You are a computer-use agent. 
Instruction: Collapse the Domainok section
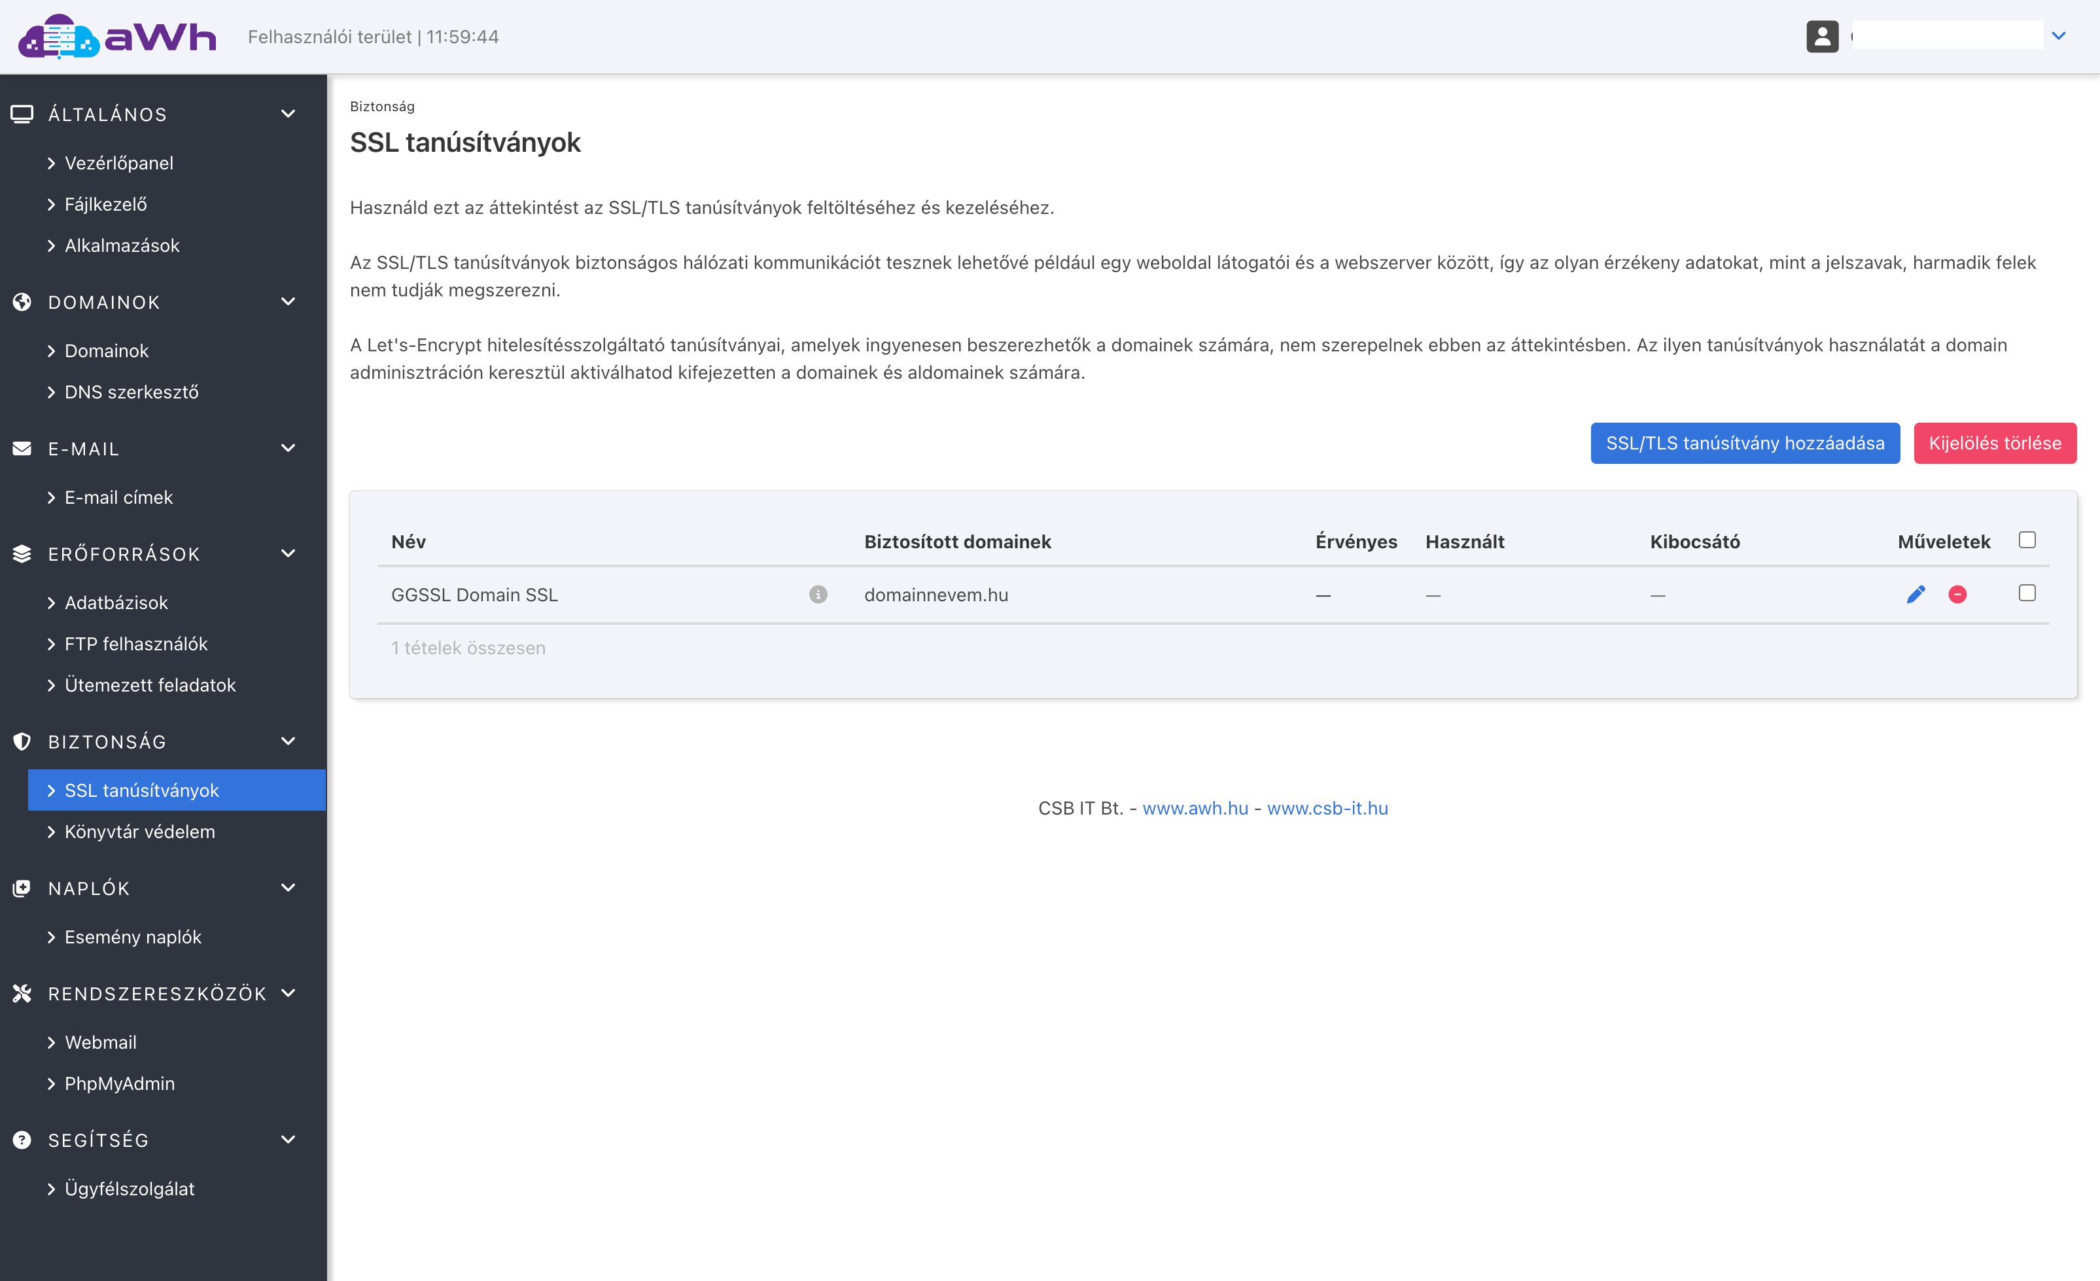point(288,302)
